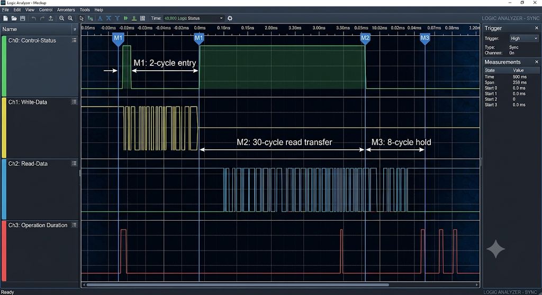Select Ch0 green channel color strip
Screen dimensions: 542x295
click(x=4, y=66)
